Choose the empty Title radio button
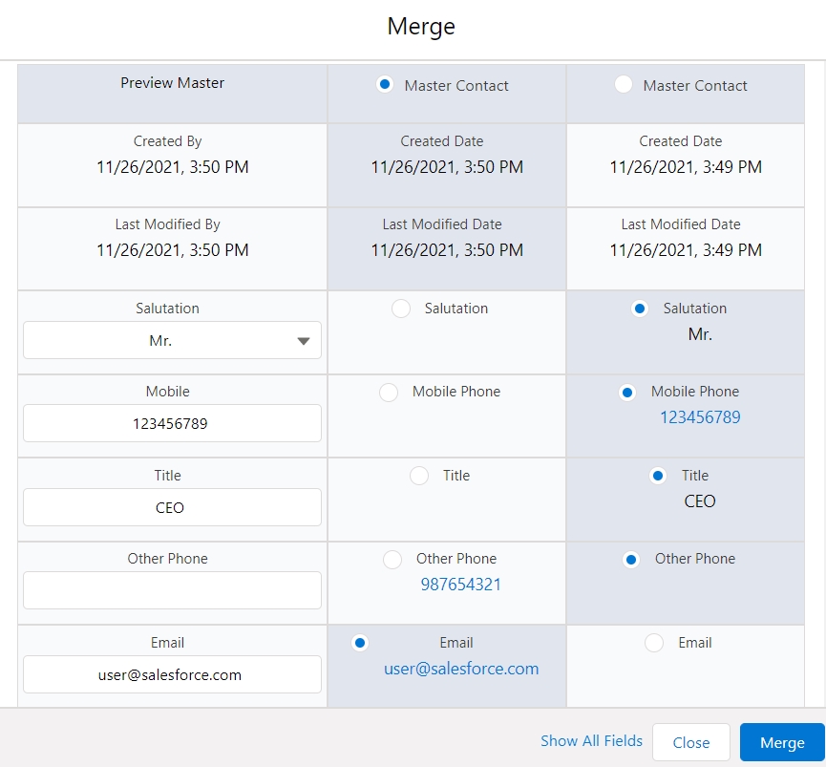Image resolution: width=826 pixels, height=767 pixels. (x=419, y=476)
